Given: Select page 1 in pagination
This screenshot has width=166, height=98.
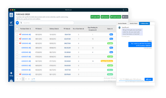Looking at the screenshot, I should point(23,79).
